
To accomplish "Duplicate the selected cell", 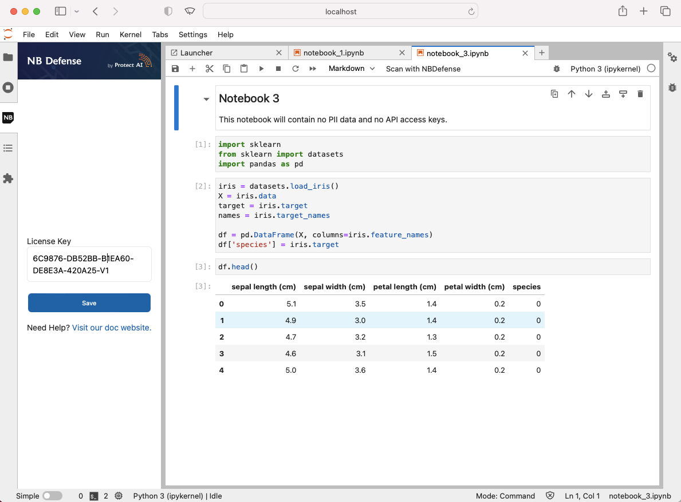I will [x=554, y=94].
